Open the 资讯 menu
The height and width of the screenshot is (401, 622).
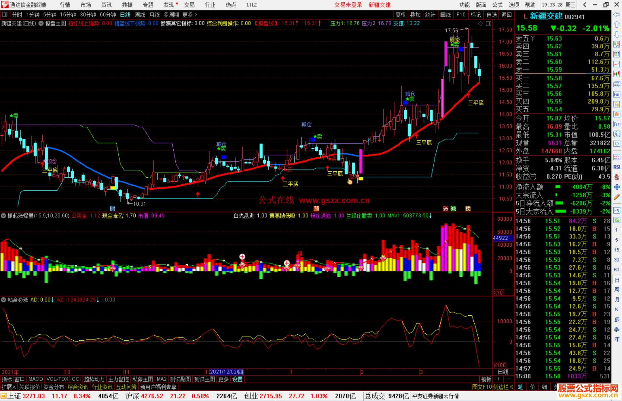106,5
